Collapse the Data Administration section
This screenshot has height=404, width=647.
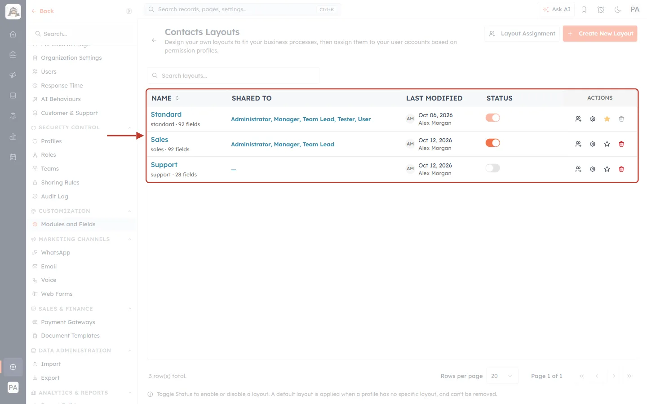(130, 351)
